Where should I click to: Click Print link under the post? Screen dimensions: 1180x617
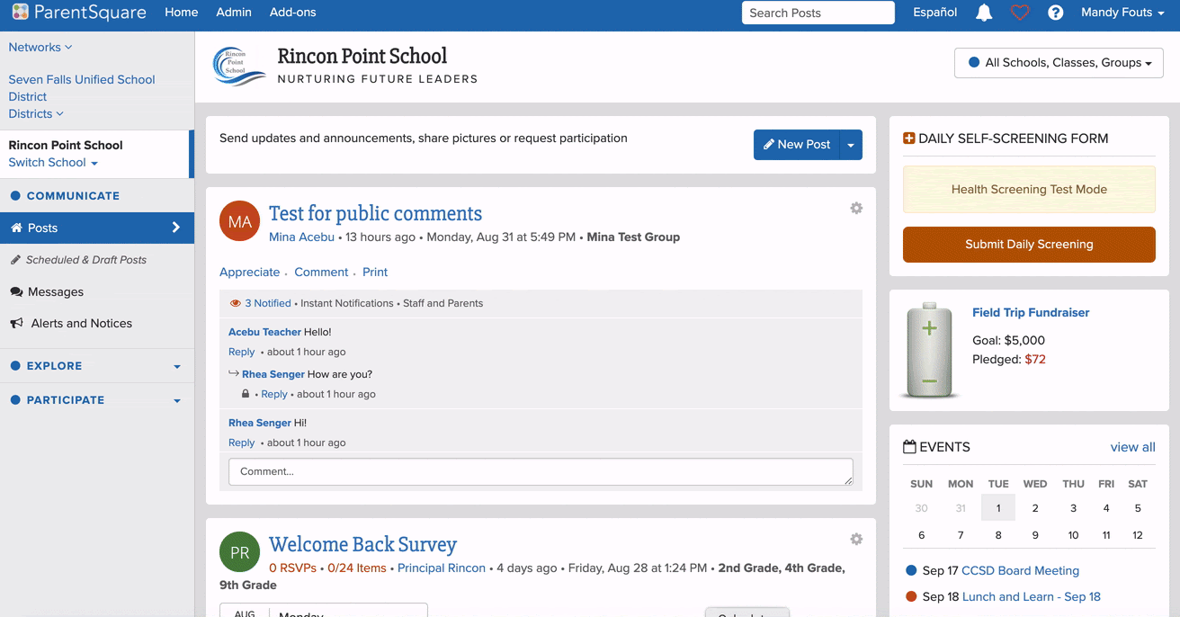pyautogui.click(x=375, y=273)
